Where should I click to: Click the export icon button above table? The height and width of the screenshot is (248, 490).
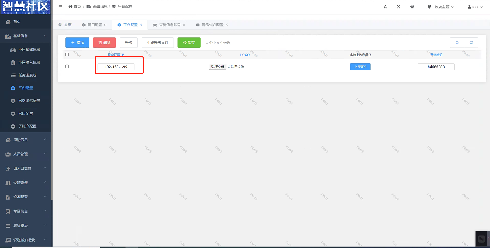tap(471, 43)
